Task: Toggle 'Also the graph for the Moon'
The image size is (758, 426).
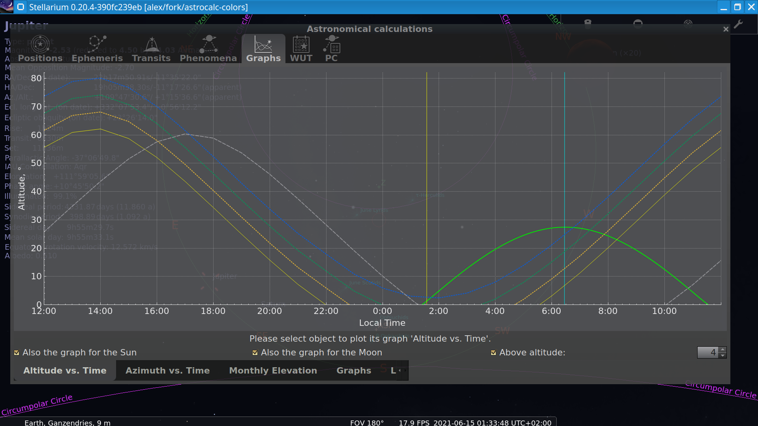Action: click(x=255, y=353)
